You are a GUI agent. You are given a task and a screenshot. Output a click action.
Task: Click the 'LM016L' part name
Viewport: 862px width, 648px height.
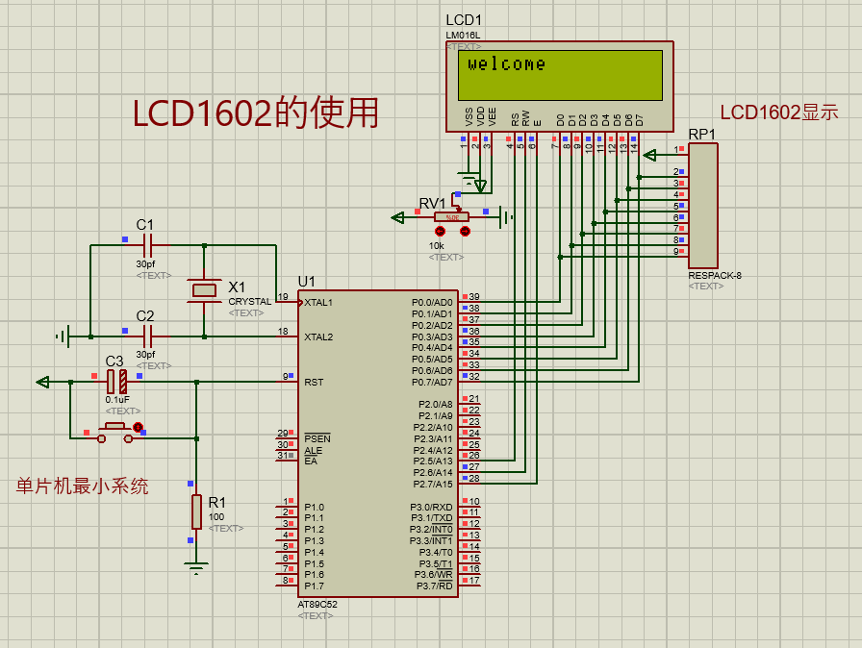click(x=463, y=36)
